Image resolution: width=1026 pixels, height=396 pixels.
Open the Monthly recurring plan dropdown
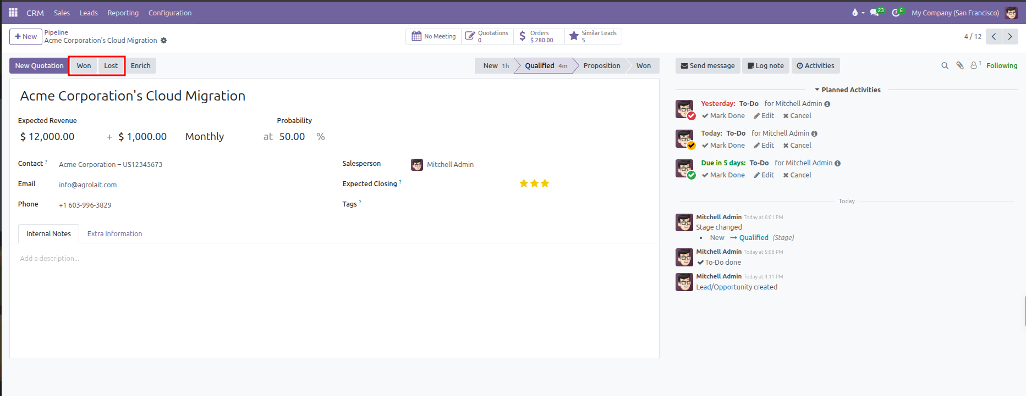204,137
